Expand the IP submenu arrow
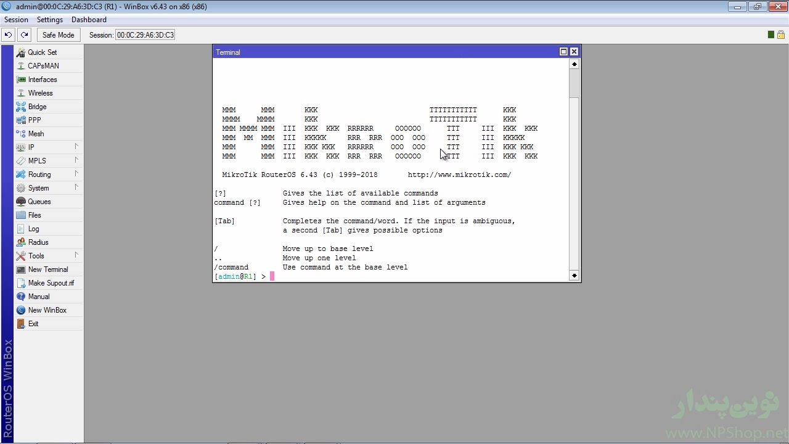 pos(76,147)
